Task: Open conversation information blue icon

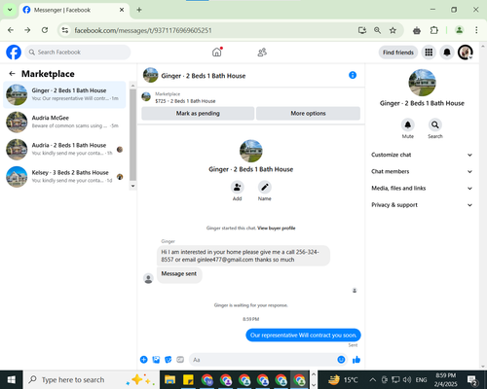Action: 353,75
